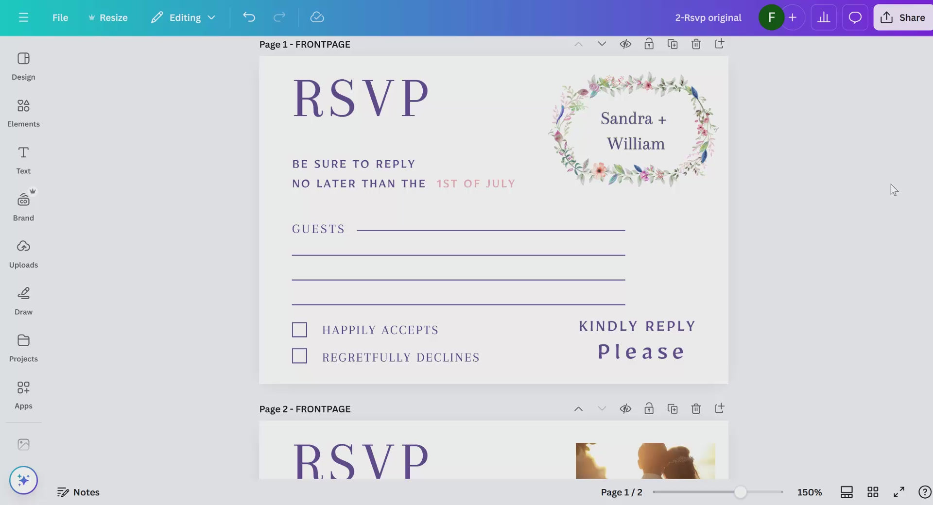Image resolution: width=933 pixels, height=505 pixels.
Task: Click the undo arrow icon
Action: click(249, 17)
